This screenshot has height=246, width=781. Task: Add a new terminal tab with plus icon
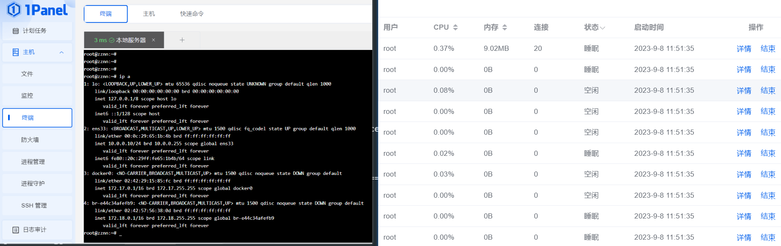[x=182, y=40]
